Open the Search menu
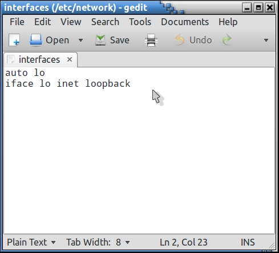This screenshot has width=279, height=253. coord(105,22)
